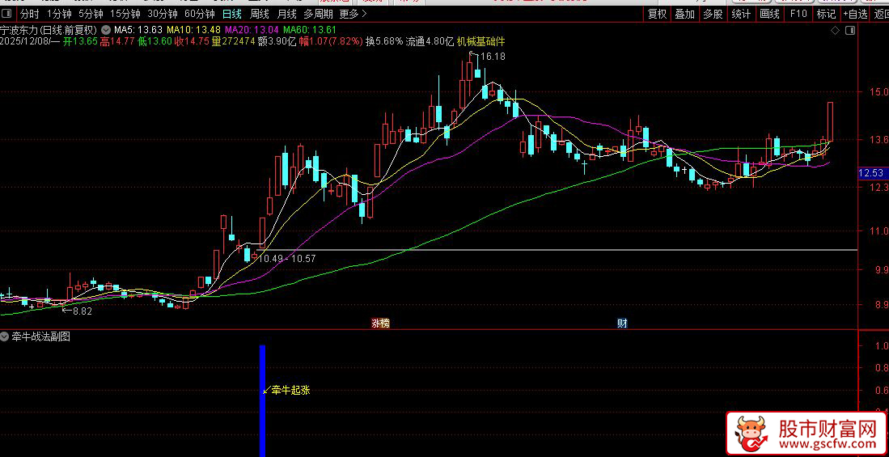Select the 5分钟 period

(x=91, y=14)
